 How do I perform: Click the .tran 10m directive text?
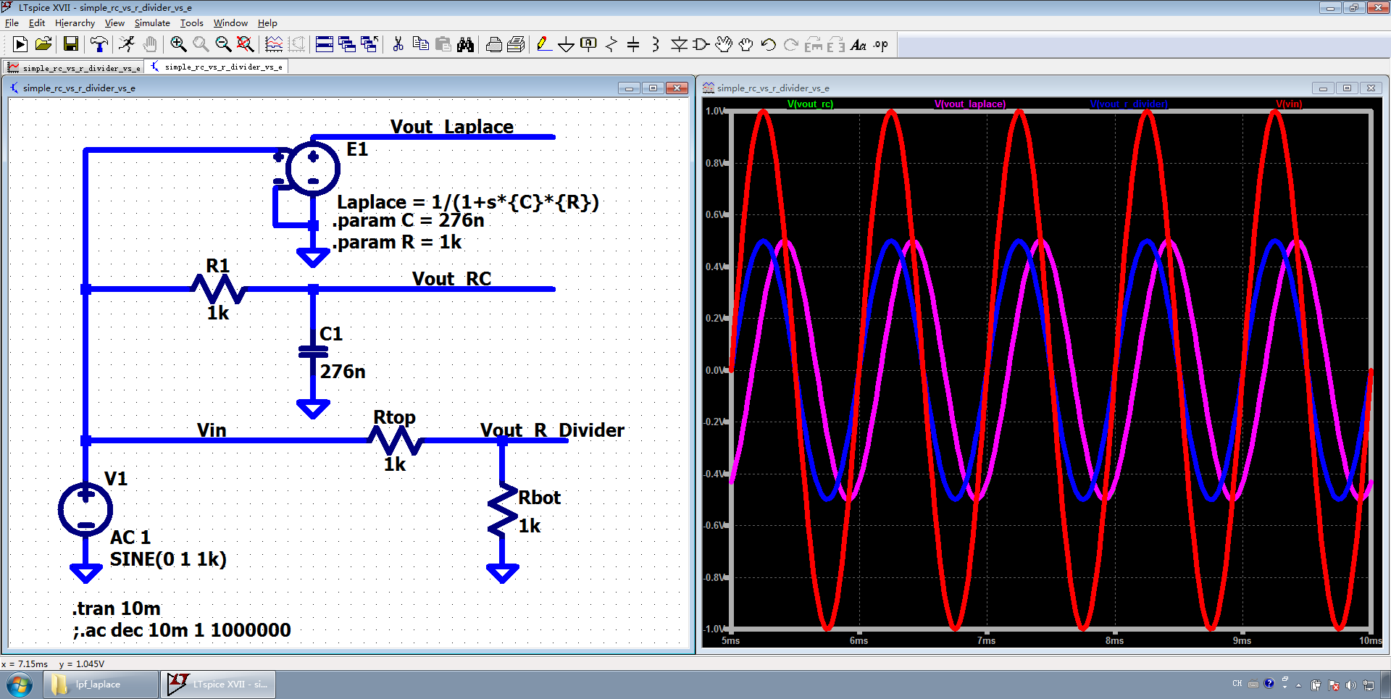(116, 608)
